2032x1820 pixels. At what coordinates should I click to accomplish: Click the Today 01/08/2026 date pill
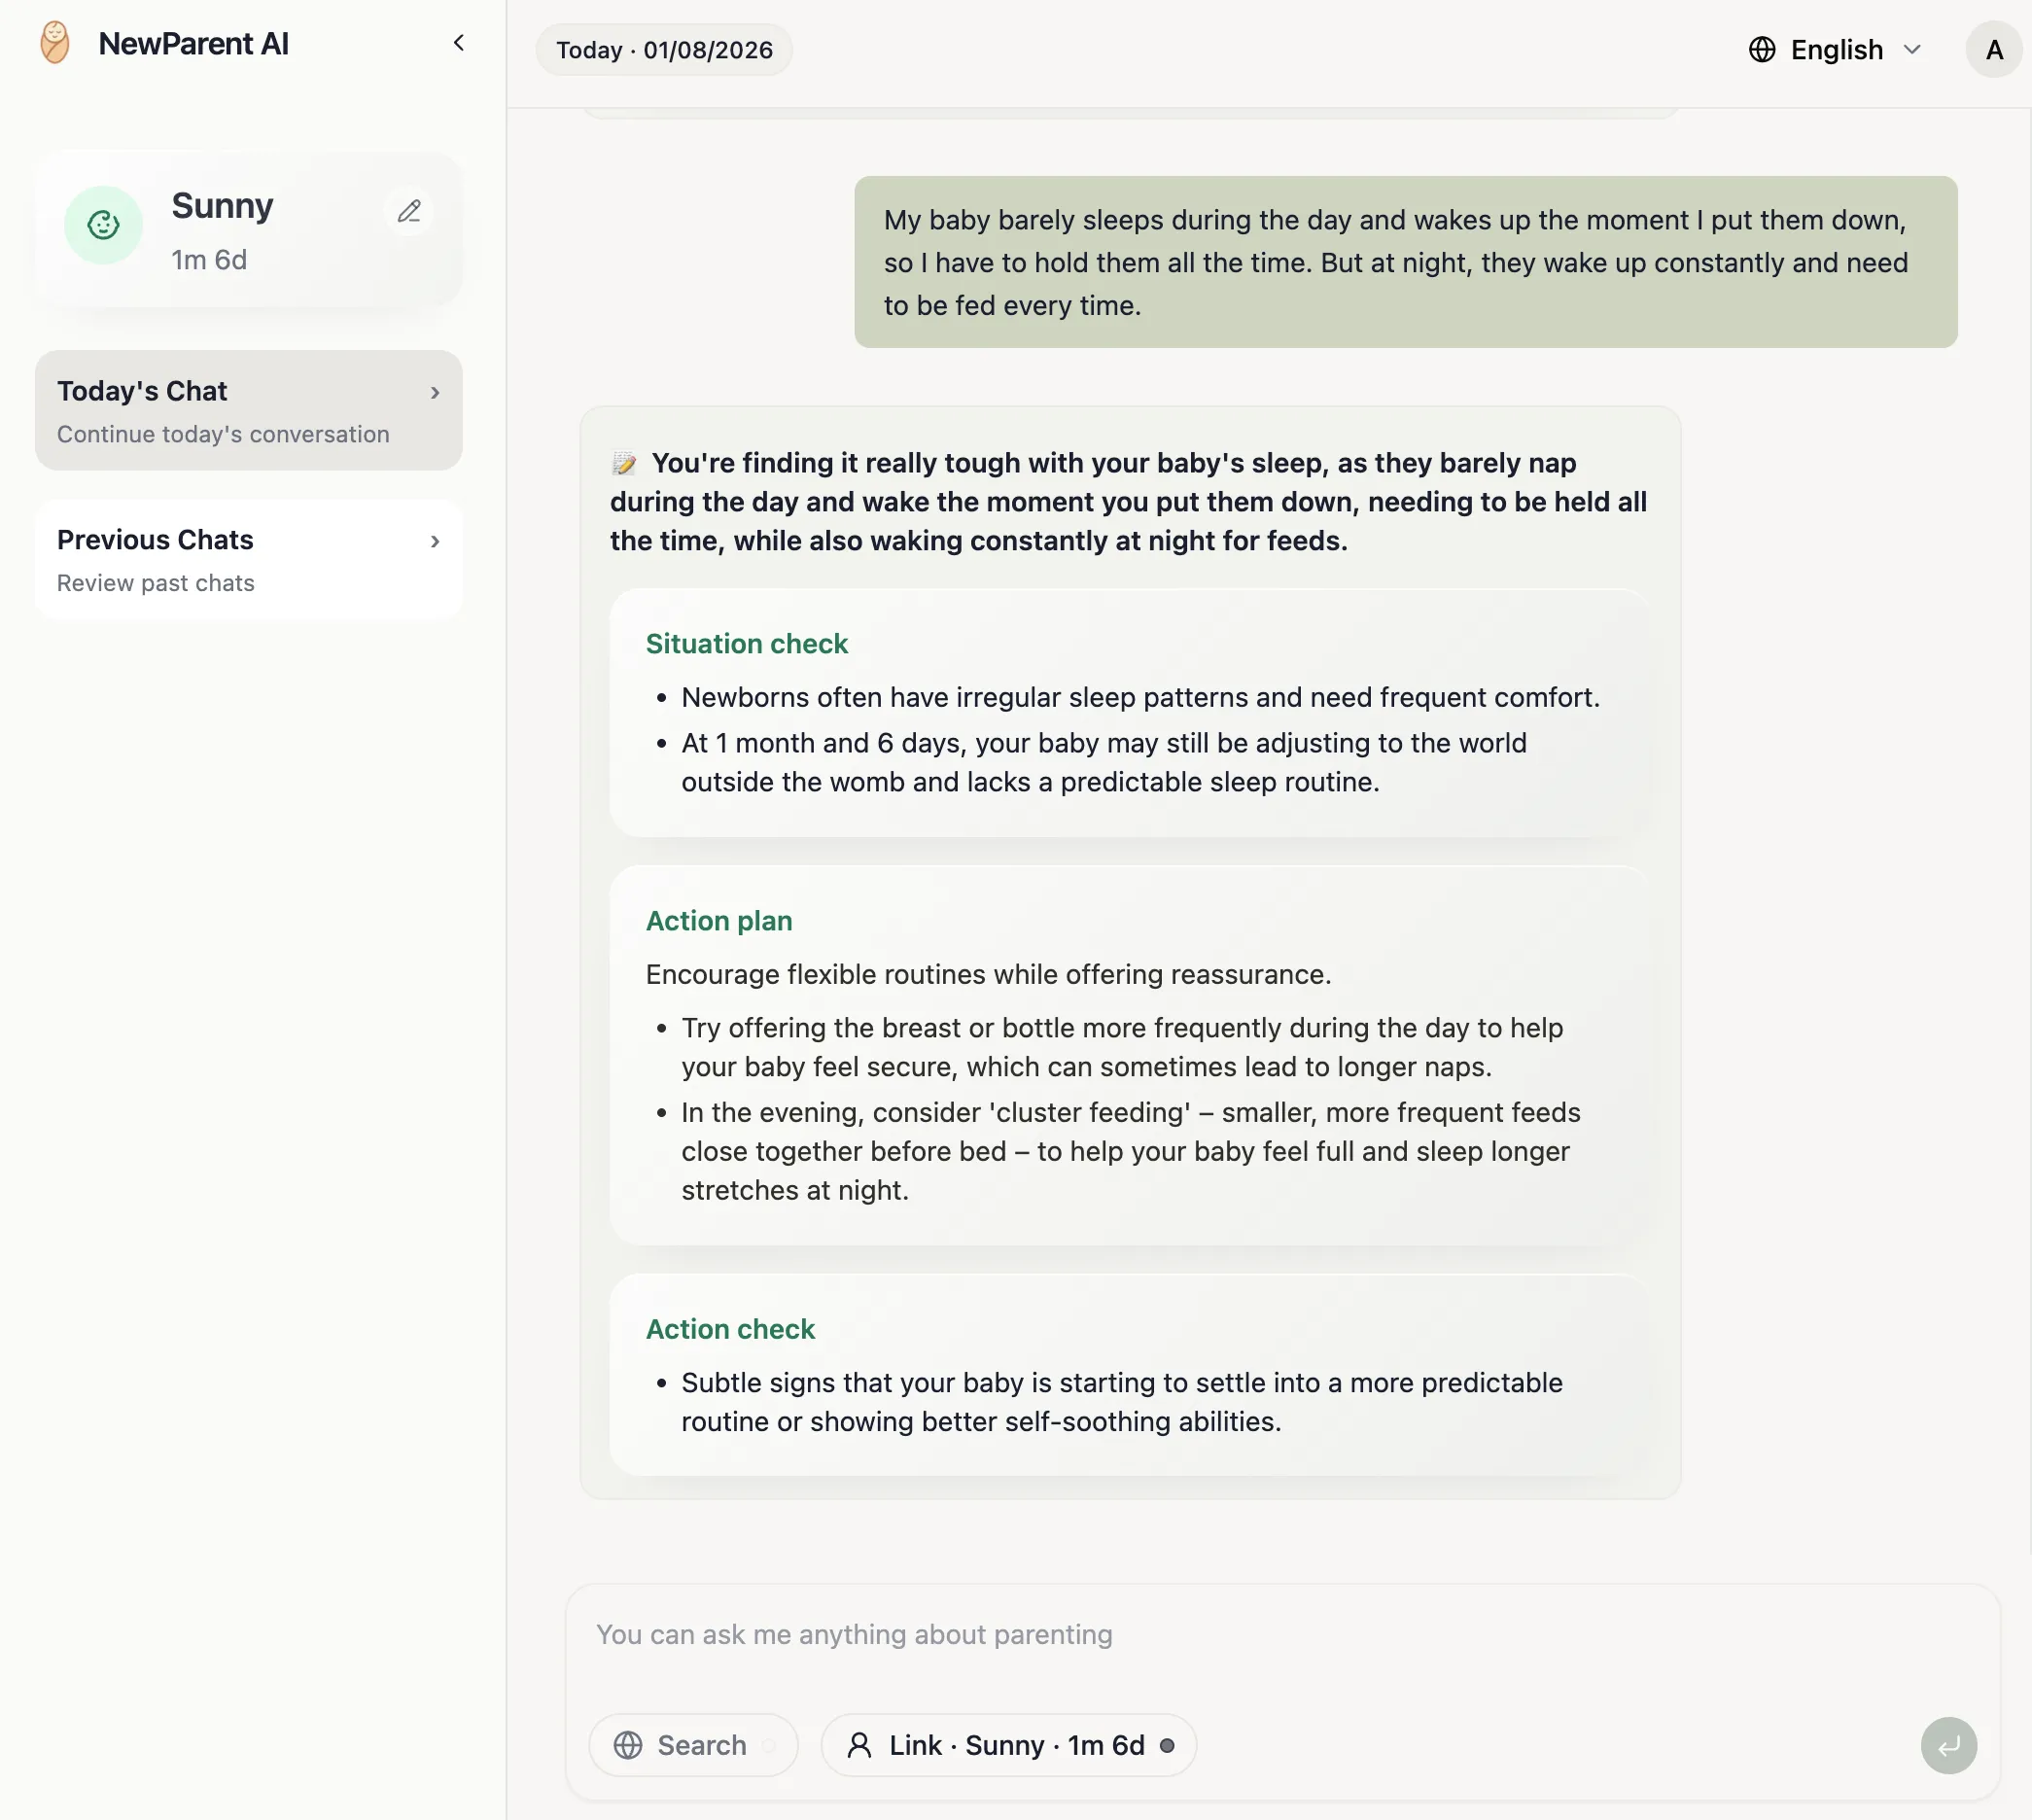tap(664, 50)
